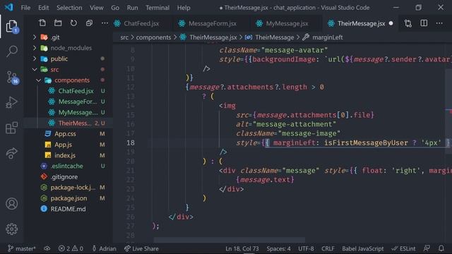
Task: Click Ln 18, Col 73 in status bar
Action: 242,248
